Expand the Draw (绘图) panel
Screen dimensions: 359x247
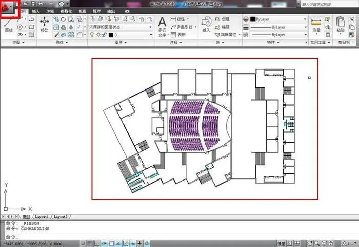[18, 42]
